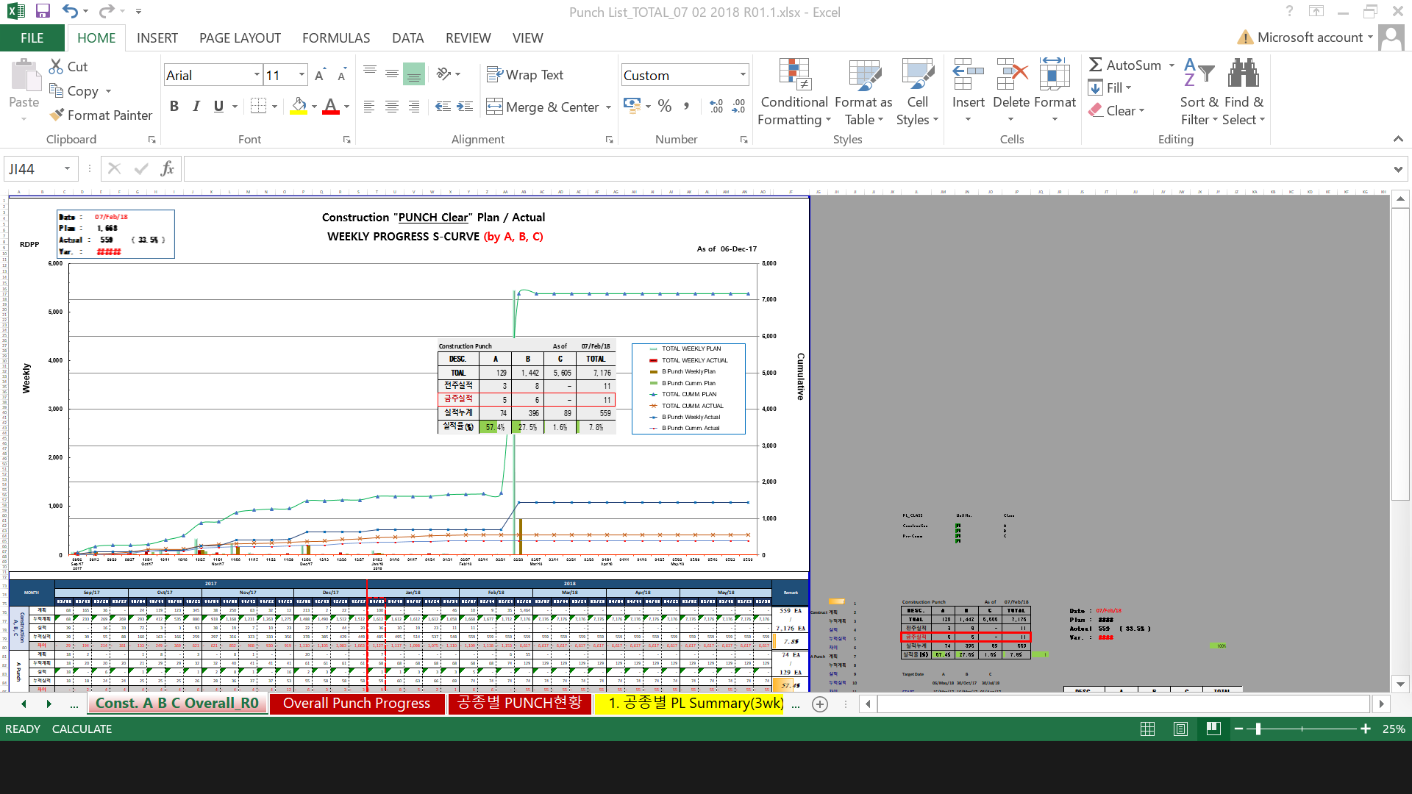Click the Increase Decimal icon

[716, 107]
